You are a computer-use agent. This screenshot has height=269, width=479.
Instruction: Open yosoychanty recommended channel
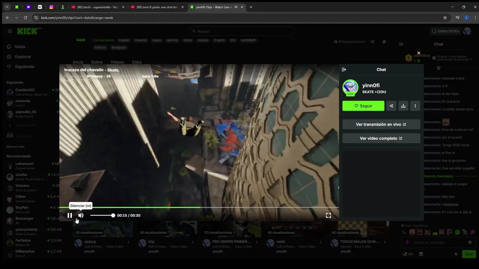click(x=32, y=232)
